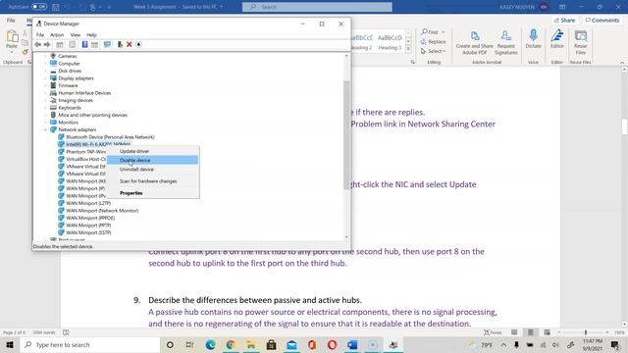Expand Monitors tree node
The width and height of the screenshot is (628, 353).
(x=45, y=123)
